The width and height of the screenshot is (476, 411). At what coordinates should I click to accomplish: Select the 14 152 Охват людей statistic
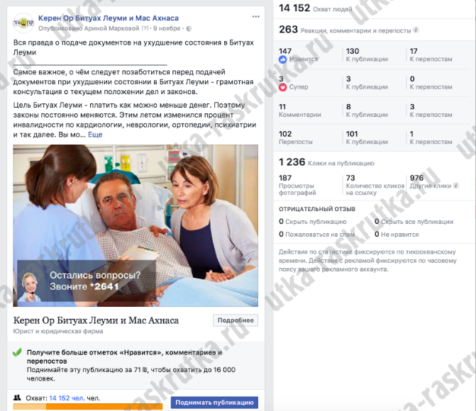316,9
